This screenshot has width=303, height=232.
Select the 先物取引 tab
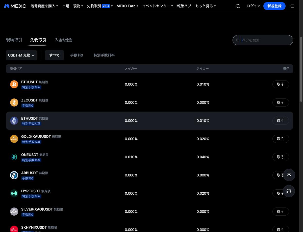(38, 40)
